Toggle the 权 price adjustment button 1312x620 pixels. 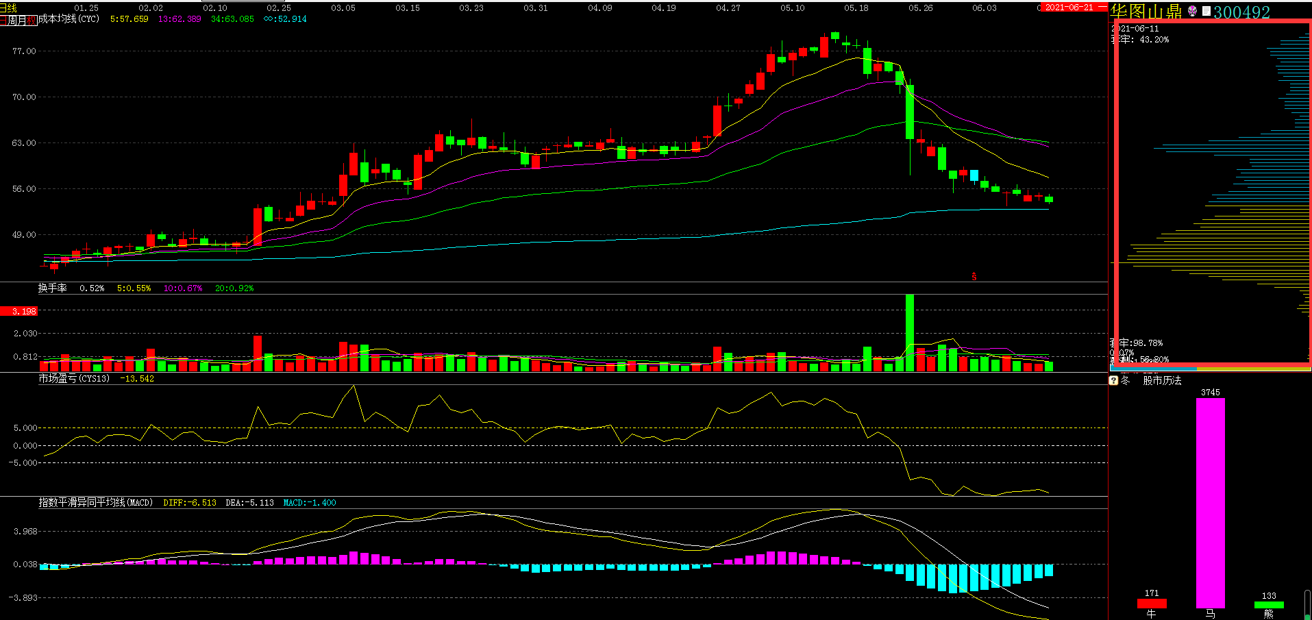[32, 21]
